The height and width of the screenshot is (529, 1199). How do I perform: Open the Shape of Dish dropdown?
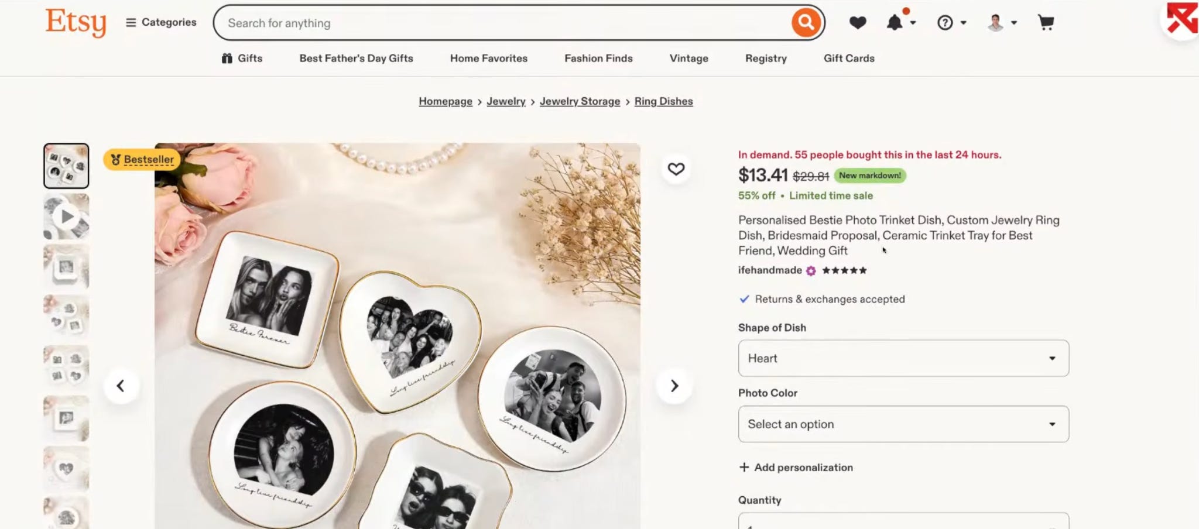point(903,358)
